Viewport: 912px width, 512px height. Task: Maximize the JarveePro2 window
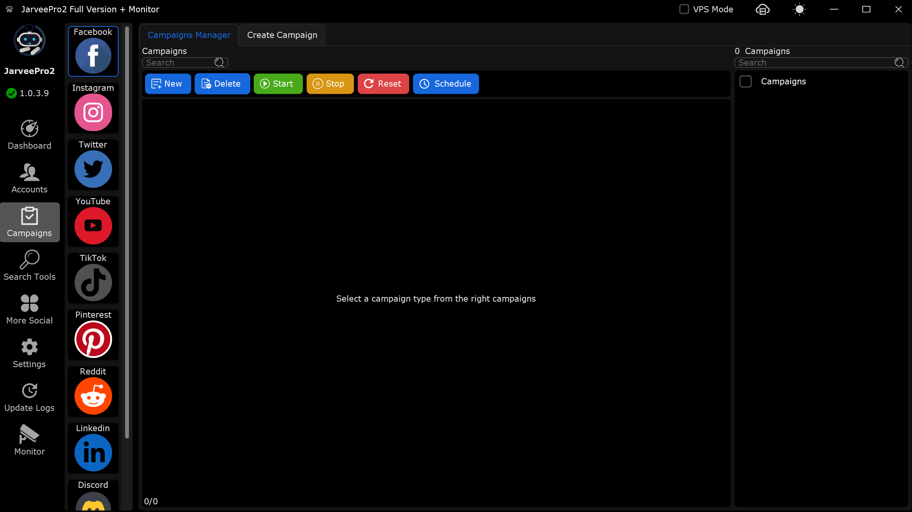pos(866,9)
